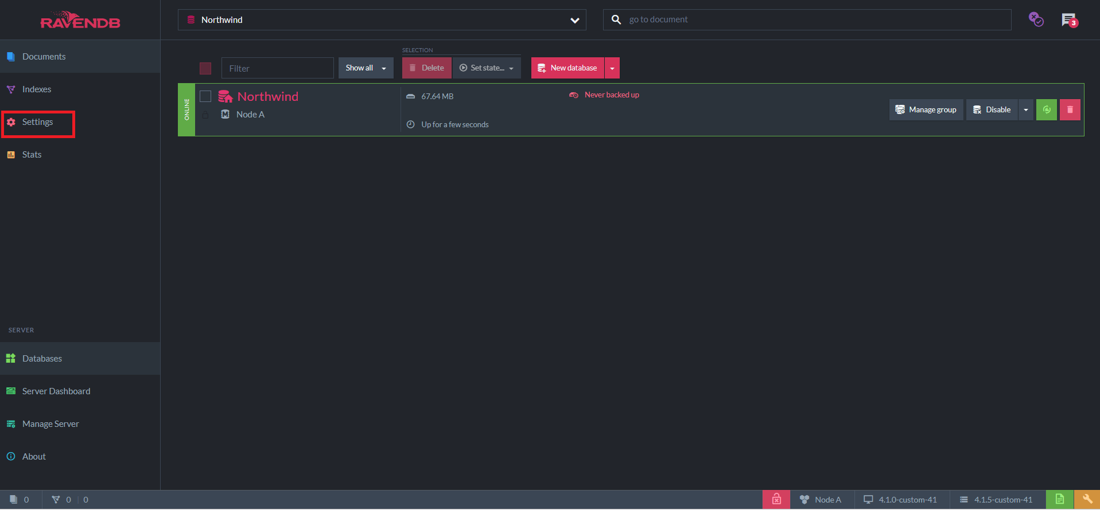Click the red unsecured lock status icon
This screenshot has height=510, width=1100.
[776, 500]
